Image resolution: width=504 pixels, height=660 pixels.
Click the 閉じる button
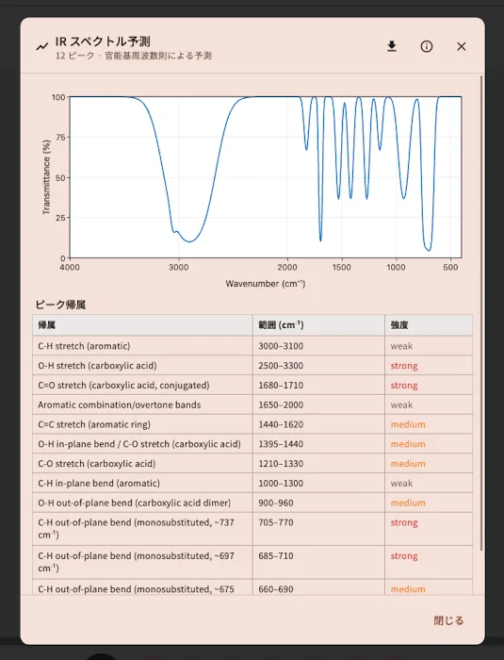pyautogui.click(x=448, y=620)
